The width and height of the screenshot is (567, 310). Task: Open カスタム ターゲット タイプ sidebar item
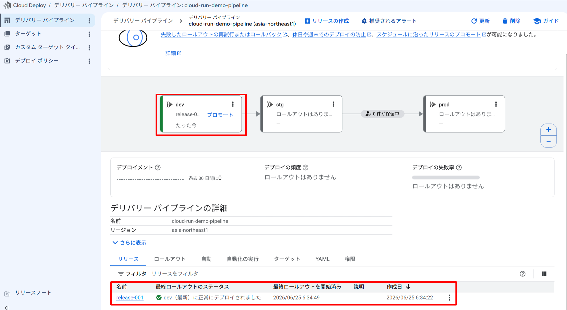coord(48,47)
